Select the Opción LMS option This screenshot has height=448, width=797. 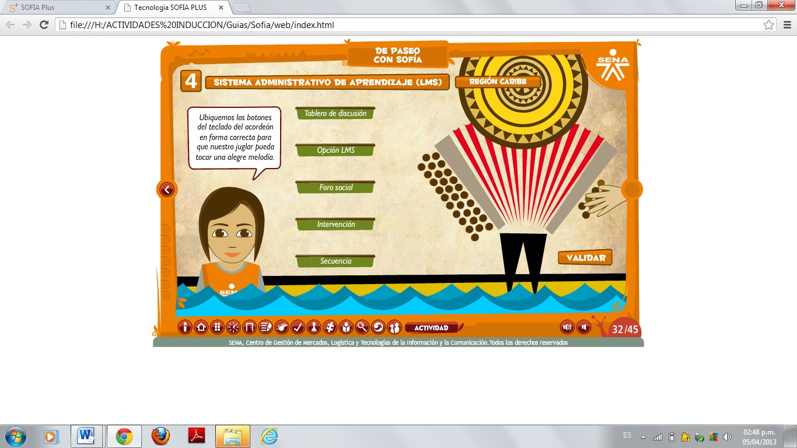(x=335, y=150)
